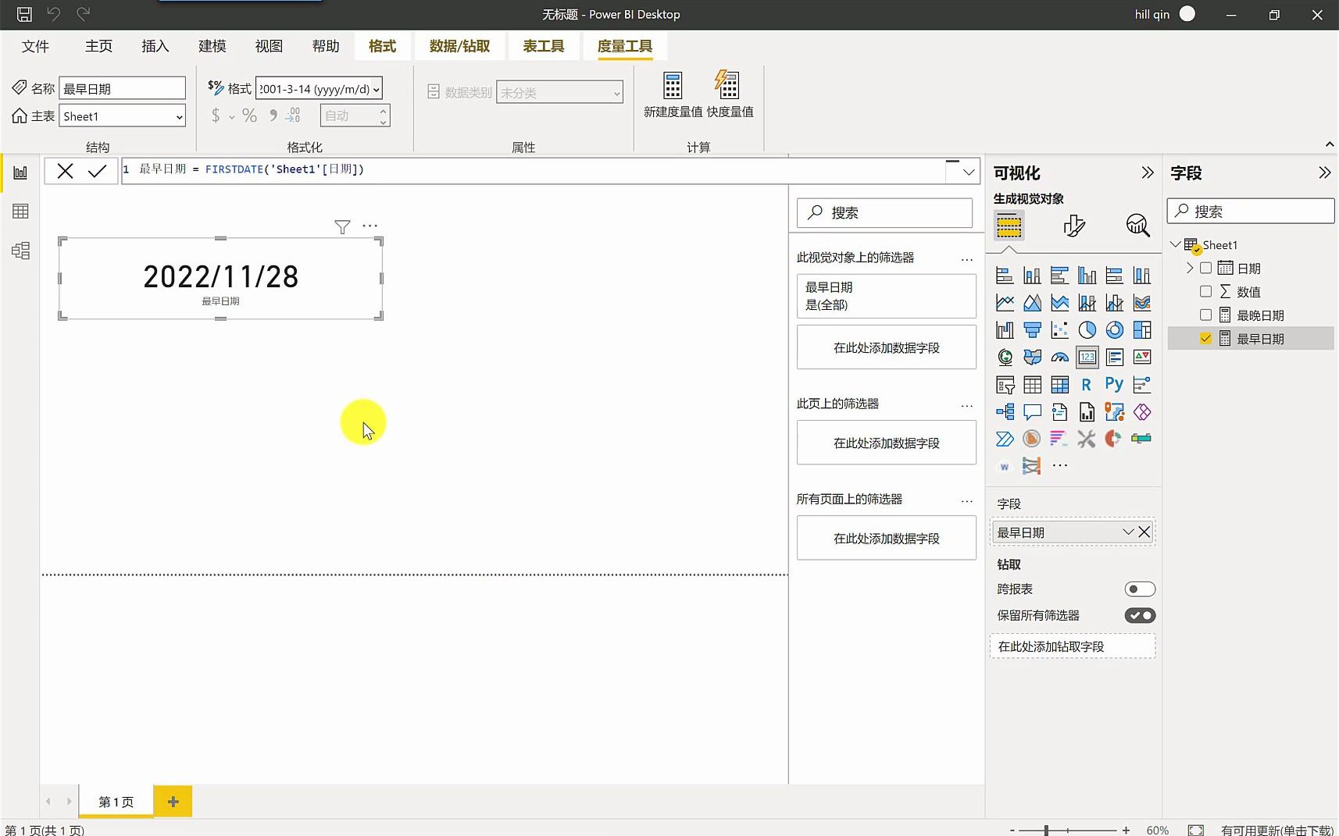
Task: Switch to the 插入 ribbon tab
Action: [x=155, y=46]
